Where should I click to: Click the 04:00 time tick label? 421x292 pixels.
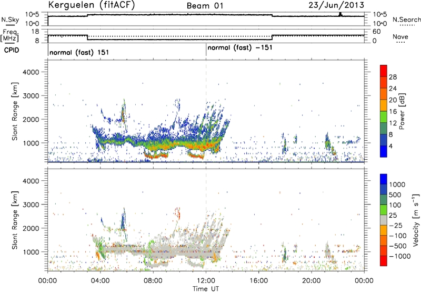[x=100, y=281]
